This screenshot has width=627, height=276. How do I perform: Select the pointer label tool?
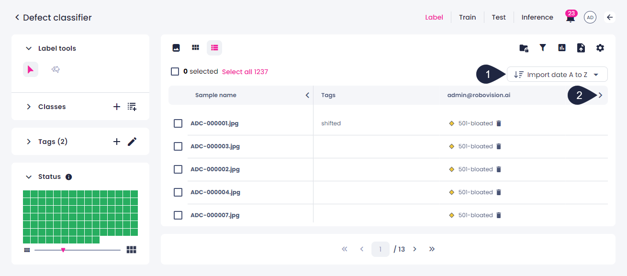pyautogui.click(x=31, y=70)
